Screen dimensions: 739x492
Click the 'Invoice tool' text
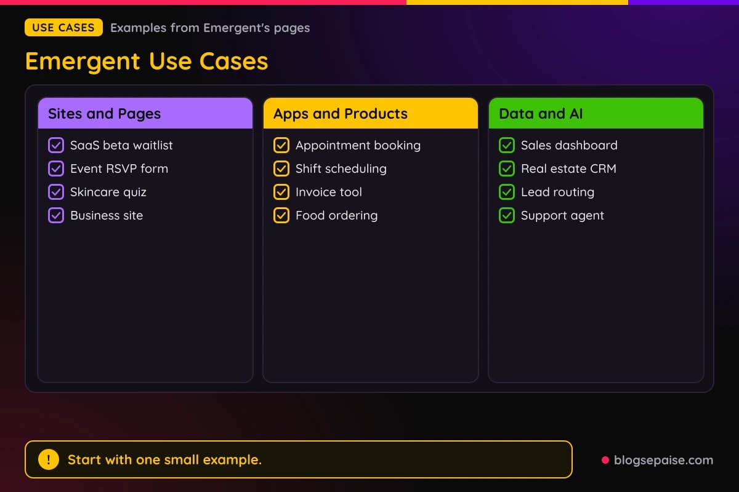(329, 192)
